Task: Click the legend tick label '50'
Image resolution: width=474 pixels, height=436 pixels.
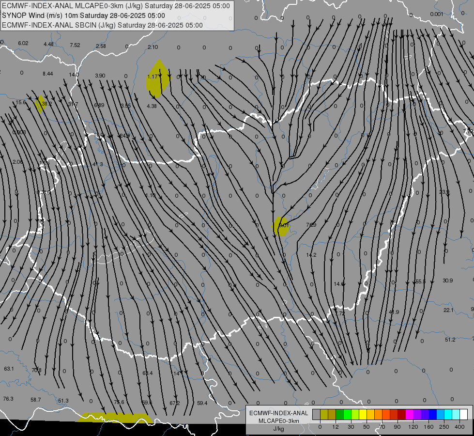Action: click(367, 427)
